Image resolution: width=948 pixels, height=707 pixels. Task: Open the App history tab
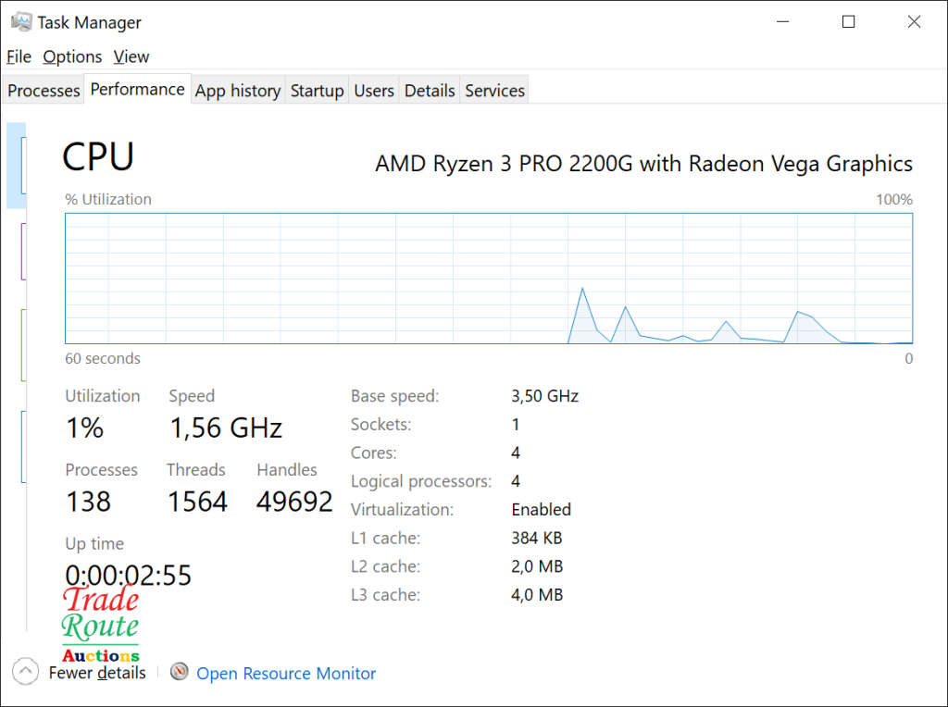237,90
